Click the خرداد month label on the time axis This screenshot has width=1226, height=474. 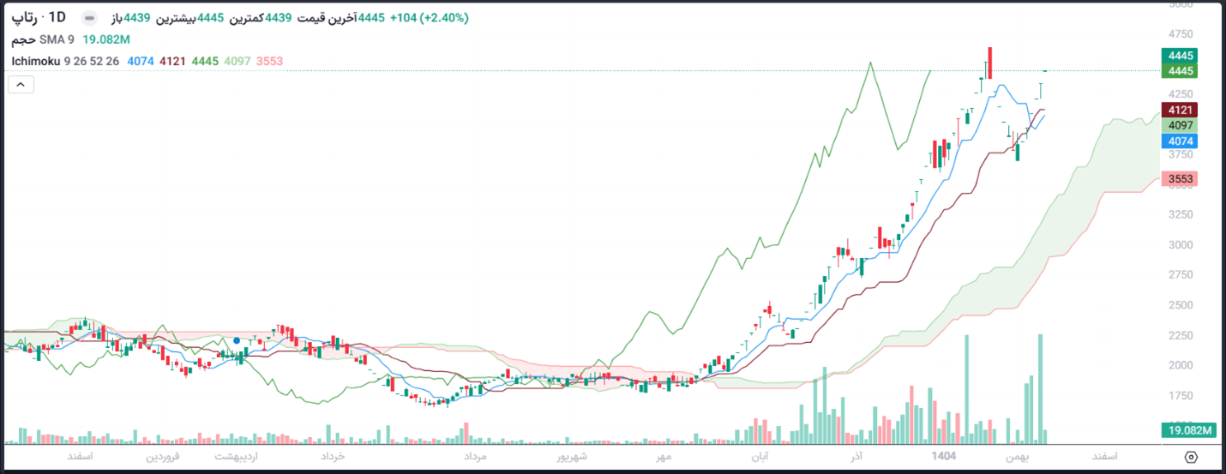tap(333, 456)
